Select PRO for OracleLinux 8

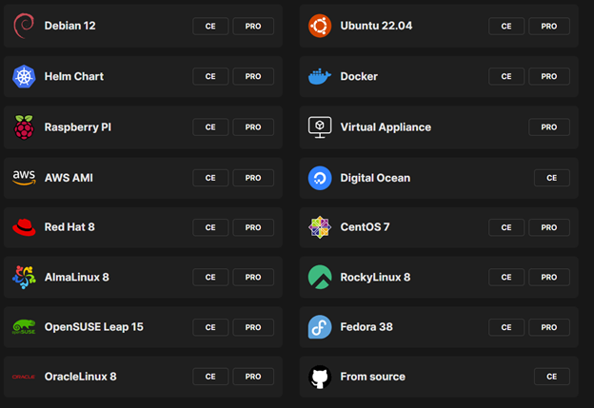coord(253,377)
